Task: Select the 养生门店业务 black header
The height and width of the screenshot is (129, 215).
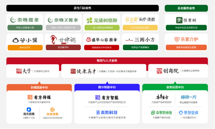Action: pos(83,8)
